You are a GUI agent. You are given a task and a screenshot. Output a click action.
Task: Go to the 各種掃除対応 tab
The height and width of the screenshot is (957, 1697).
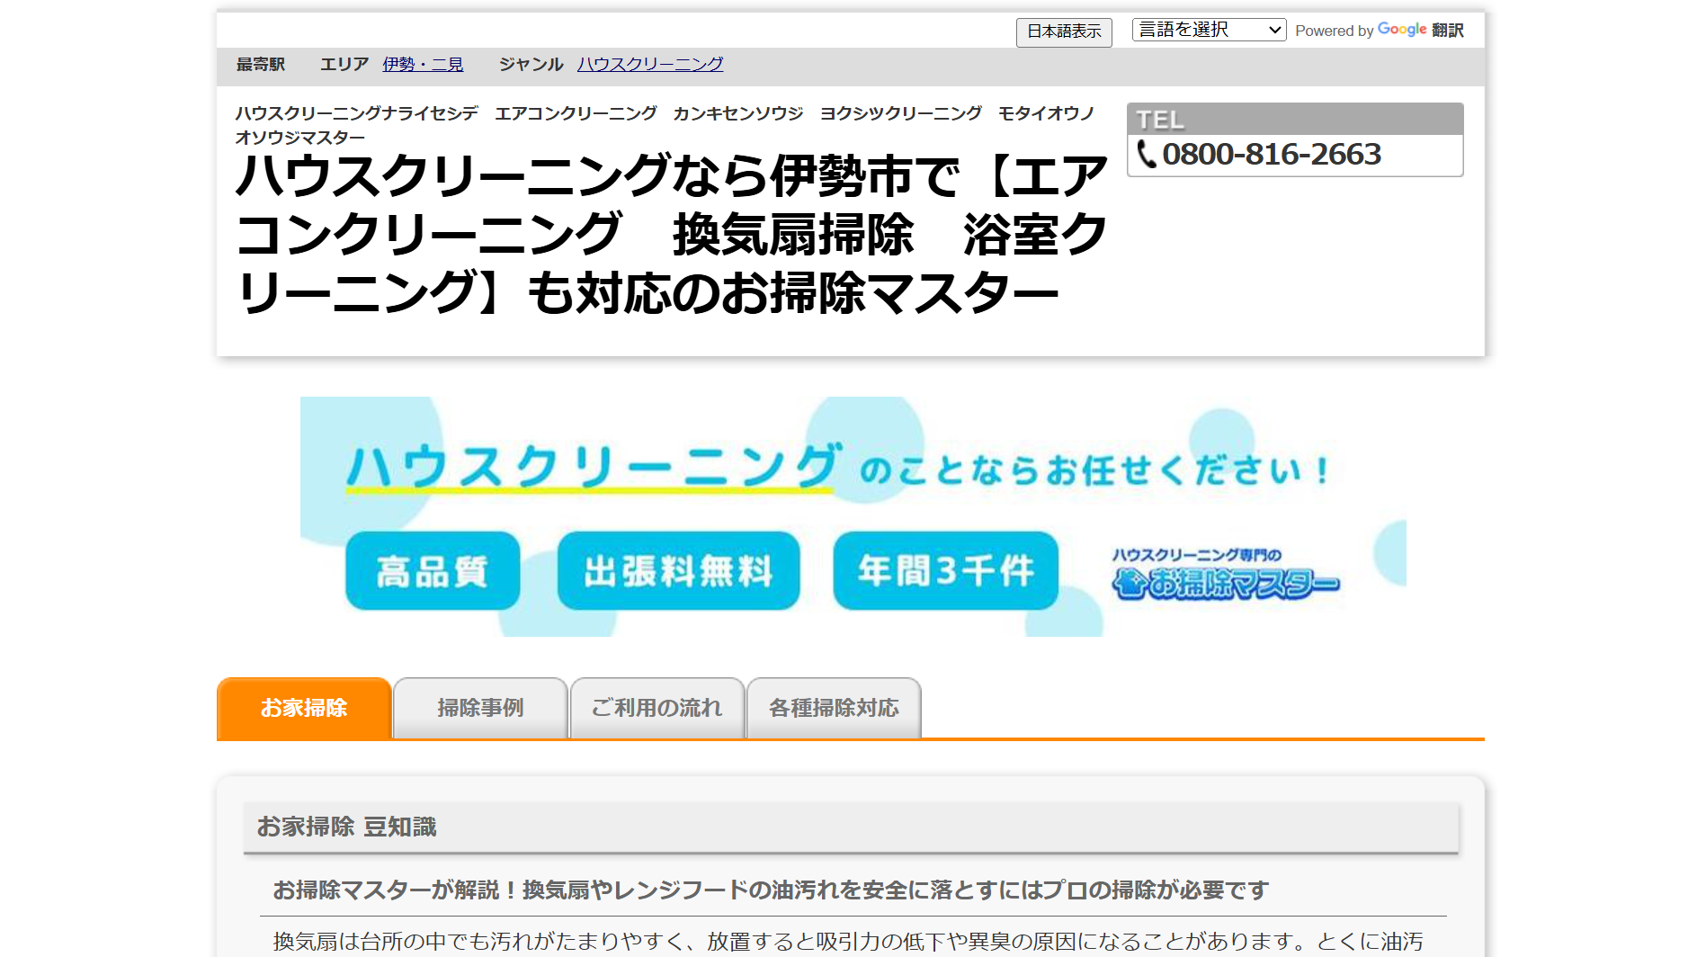point(834,708)
